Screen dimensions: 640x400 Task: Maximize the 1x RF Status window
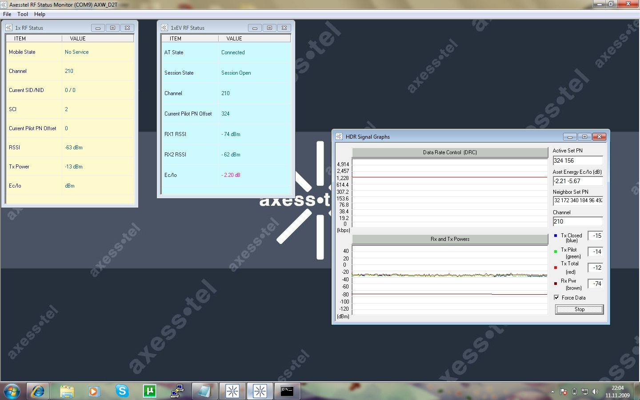pos(112,28)
